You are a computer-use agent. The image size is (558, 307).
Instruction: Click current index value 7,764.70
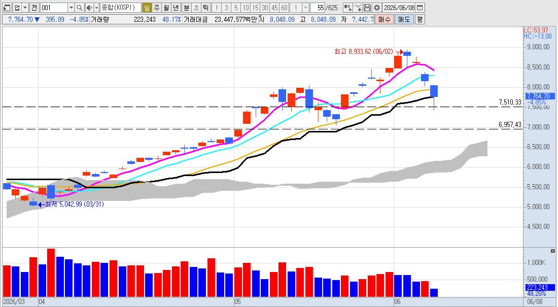[20, 20]
